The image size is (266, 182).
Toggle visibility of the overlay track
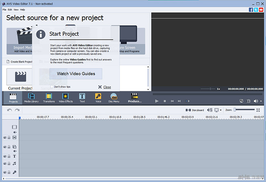pos(5,147)
